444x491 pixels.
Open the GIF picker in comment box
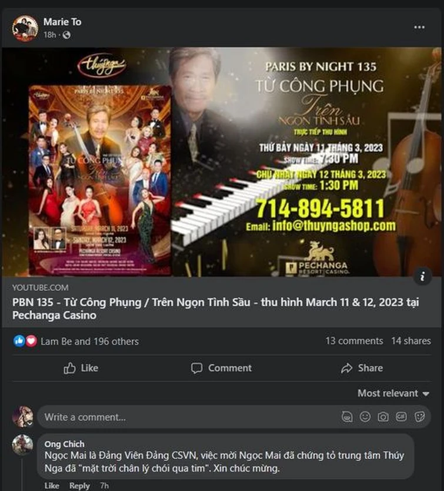401,417
